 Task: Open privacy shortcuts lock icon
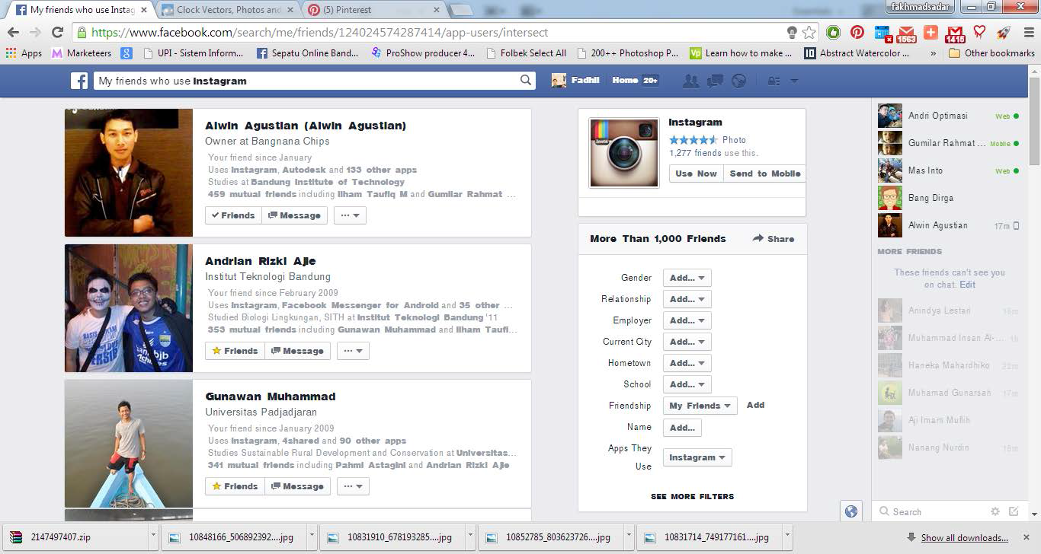pyautogui.click(x=774, y=81)
